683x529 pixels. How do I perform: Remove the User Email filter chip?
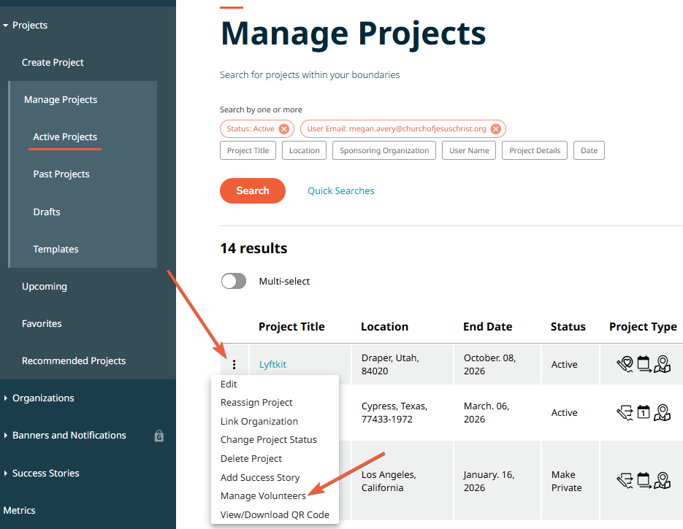click(x=495, y=128)
